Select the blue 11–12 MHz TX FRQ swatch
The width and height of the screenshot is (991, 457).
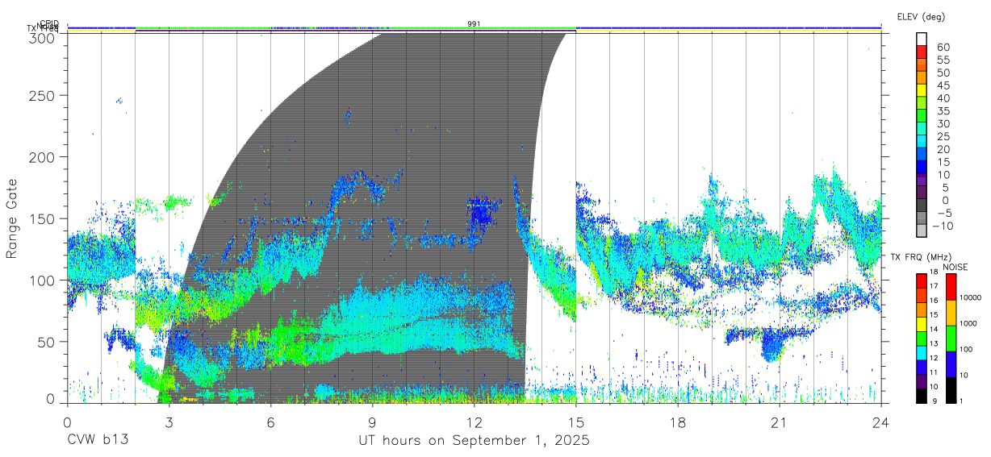point(922,367)
